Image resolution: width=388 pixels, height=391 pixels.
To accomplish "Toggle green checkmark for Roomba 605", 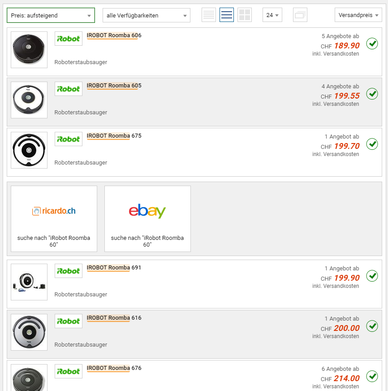I will click(x=372, y=94).
